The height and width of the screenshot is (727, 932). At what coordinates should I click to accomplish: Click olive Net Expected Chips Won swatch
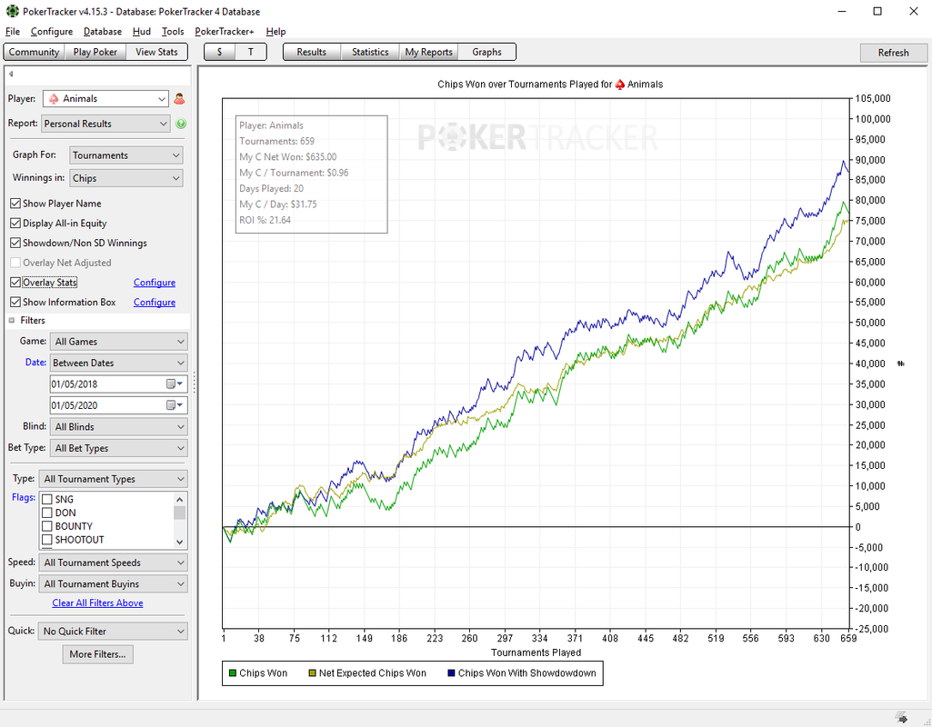click(312, 673)
